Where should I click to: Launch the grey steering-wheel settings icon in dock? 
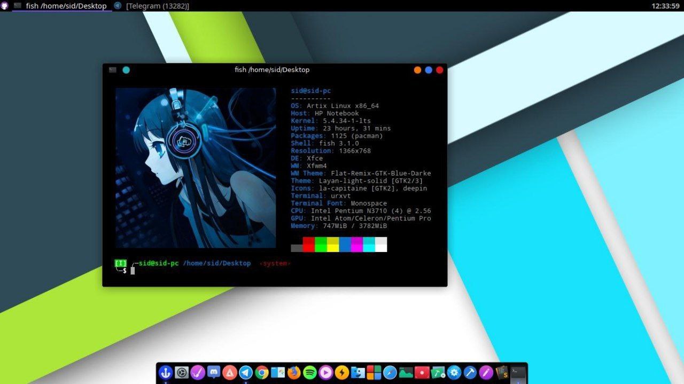pyautogui.click(x=182, y=372)
